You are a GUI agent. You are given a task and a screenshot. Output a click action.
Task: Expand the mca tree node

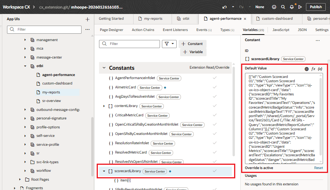25,48
